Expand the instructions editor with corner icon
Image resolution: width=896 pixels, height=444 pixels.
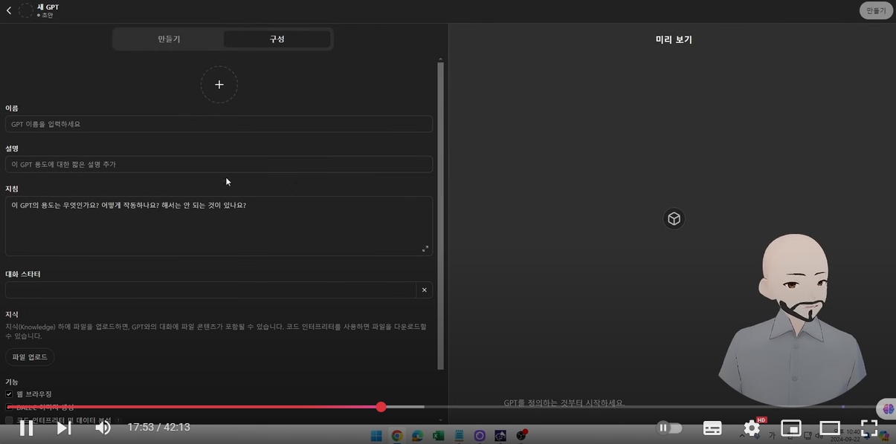(425, 249)
